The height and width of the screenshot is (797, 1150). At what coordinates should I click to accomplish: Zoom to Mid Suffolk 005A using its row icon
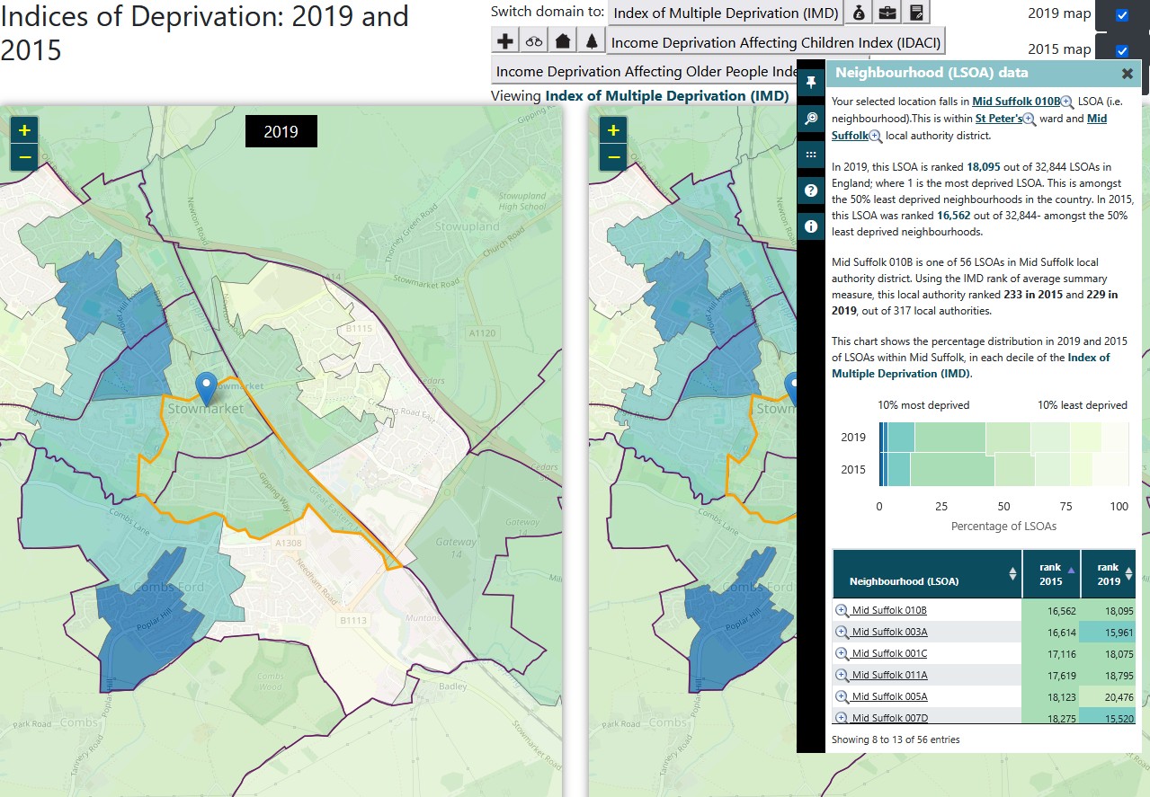point(842,697)
